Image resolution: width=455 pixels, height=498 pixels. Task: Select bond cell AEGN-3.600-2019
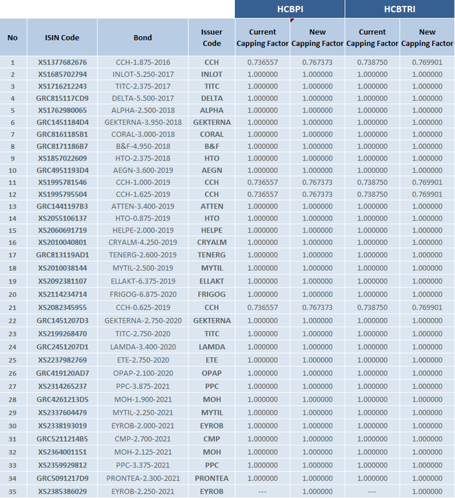(143, 170)
